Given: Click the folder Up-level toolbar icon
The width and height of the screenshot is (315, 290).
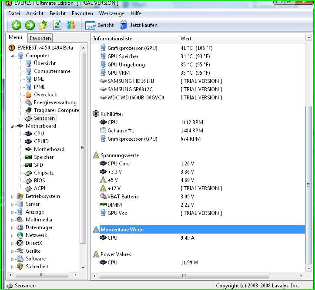Looking at the screenshot, I should coord(44,25).
